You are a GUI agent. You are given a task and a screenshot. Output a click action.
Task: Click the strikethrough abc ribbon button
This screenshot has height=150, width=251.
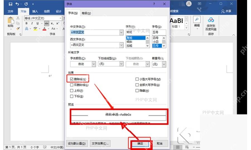pyautogui.click(x=47, y=23)
